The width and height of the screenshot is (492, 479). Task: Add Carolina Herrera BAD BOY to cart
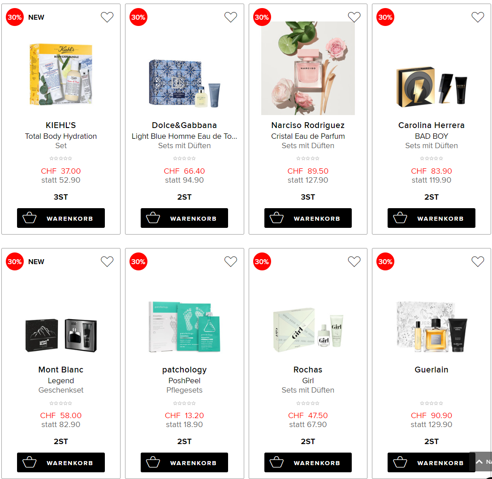[x=431, y=218]
